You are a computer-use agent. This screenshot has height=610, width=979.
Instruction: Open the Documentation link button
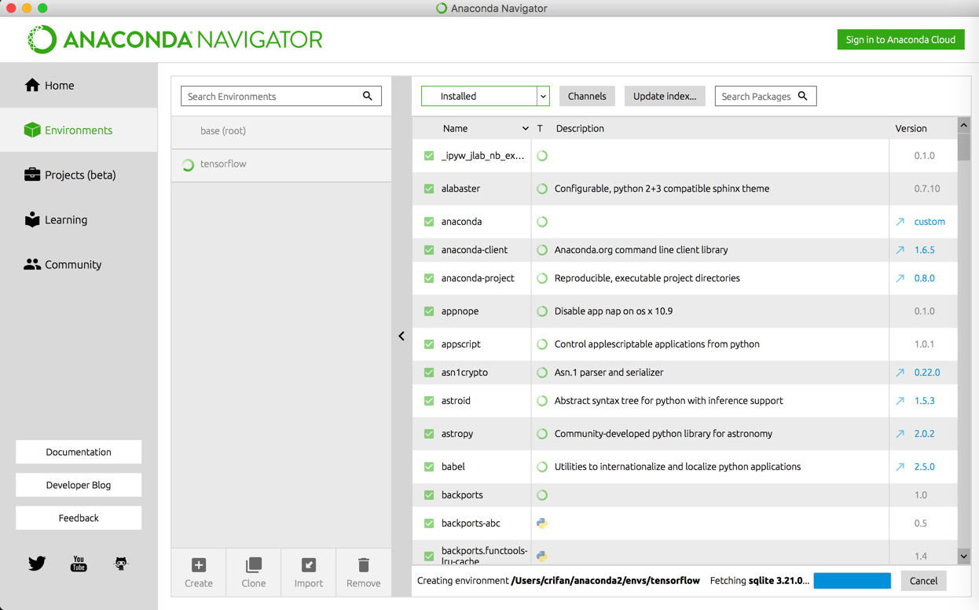(79, 452)
